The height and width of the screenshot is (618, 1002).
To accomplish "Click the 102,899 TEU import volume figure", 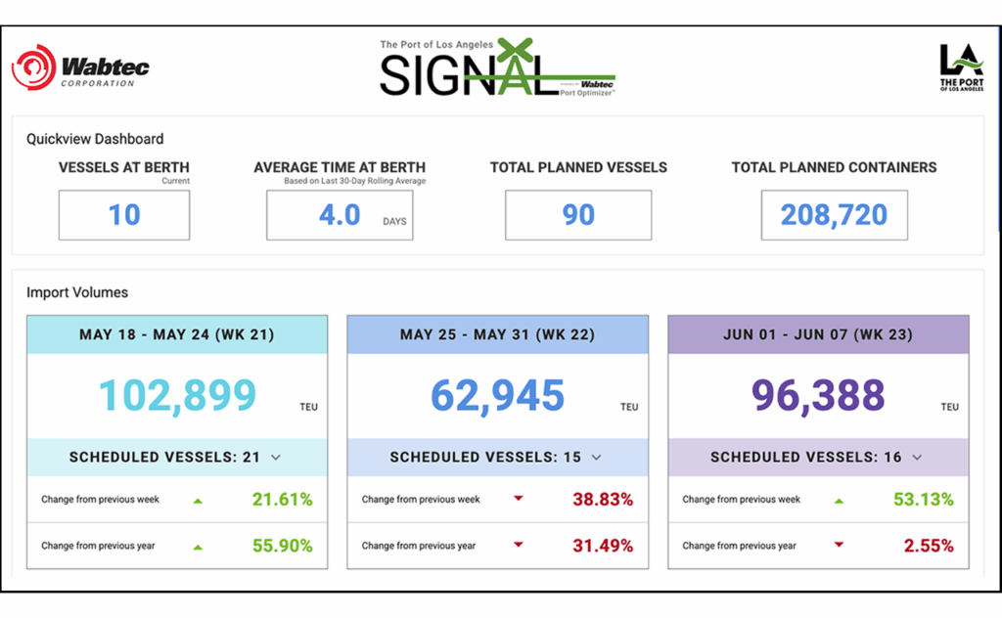I will point(177,396).
